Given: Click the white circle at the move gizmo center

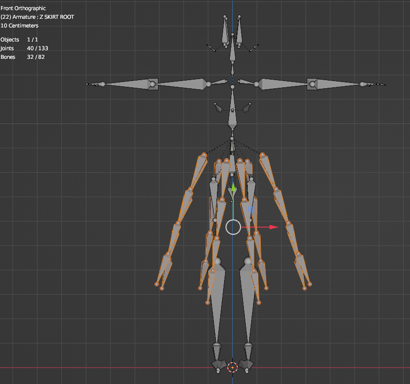Looking at the screenshot, I should point(233,227).
